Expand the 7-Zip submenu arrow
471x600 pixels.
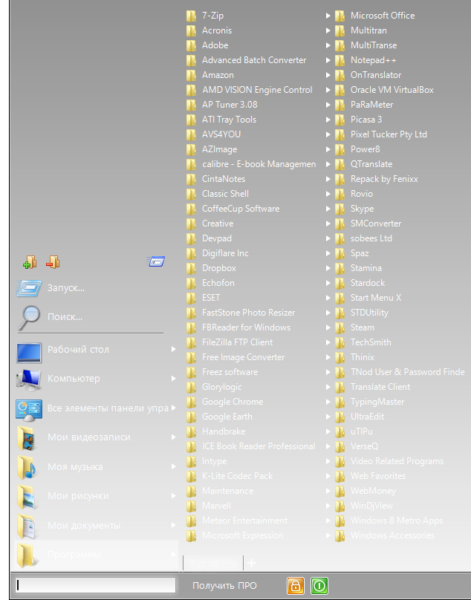point(328,16)
